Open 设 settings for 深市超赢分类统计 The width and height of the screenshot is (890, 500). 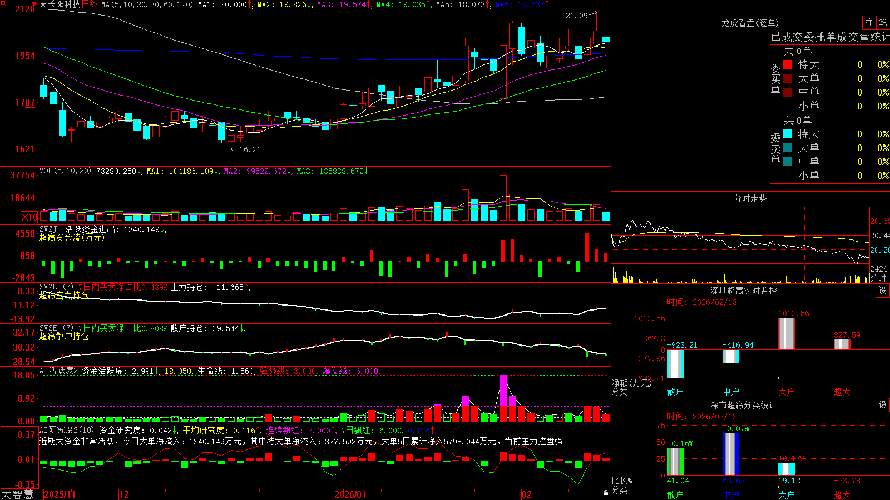(x=883, y=405)
